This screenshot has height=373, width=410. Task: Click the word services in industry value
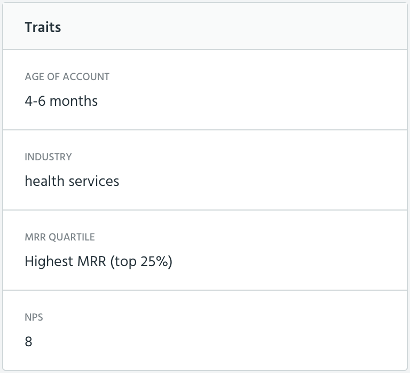pos(94,181)
